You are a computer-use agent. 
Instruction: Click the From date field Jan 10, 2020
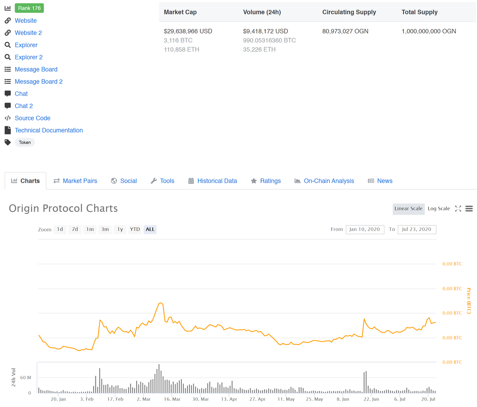pyautogui.click(x=365, y=229)
